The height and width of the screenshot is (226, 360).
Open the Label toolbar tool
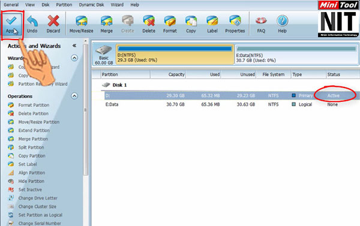tap(212, 24)
